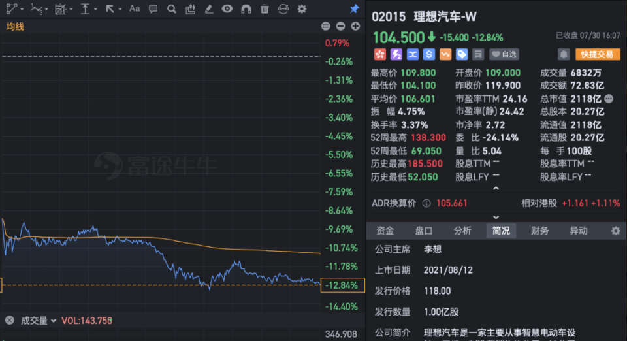
Task: Close the 成交量 volume indicator panel
Action: coord(10,320)
